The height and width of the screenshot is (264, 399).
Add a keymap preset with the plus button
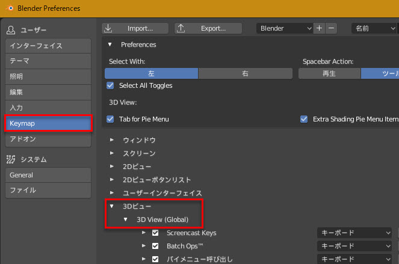(x=320, y=28)
